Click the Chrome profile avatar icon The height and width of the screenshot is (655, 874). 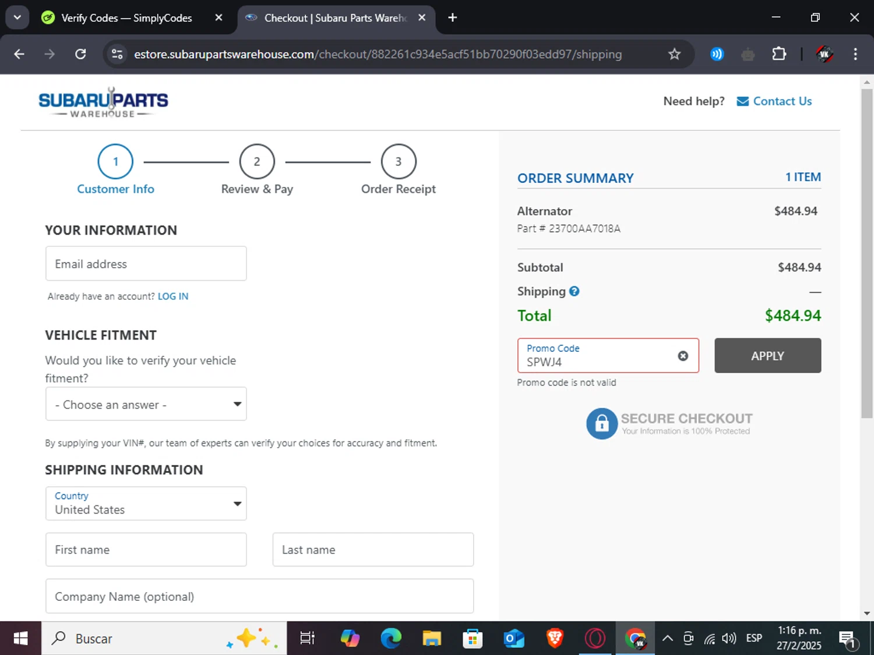coord(824,54)
